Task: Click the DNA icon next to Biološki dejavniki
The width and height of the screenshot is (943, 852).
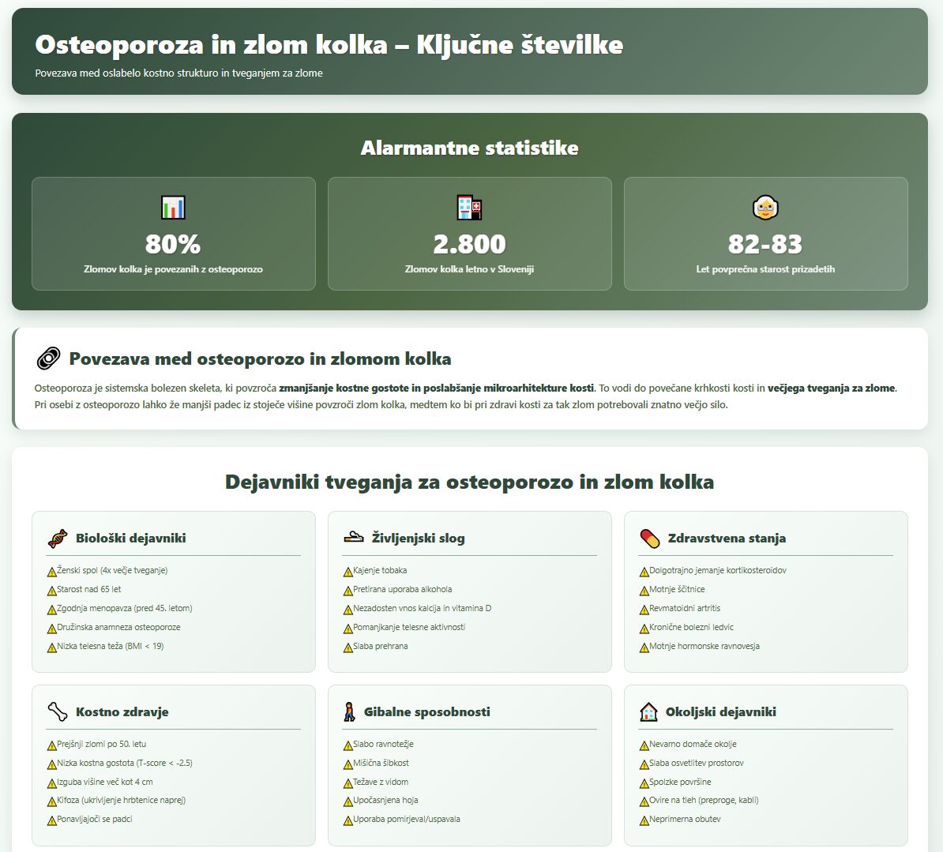Action: click(x=58, y=539)
